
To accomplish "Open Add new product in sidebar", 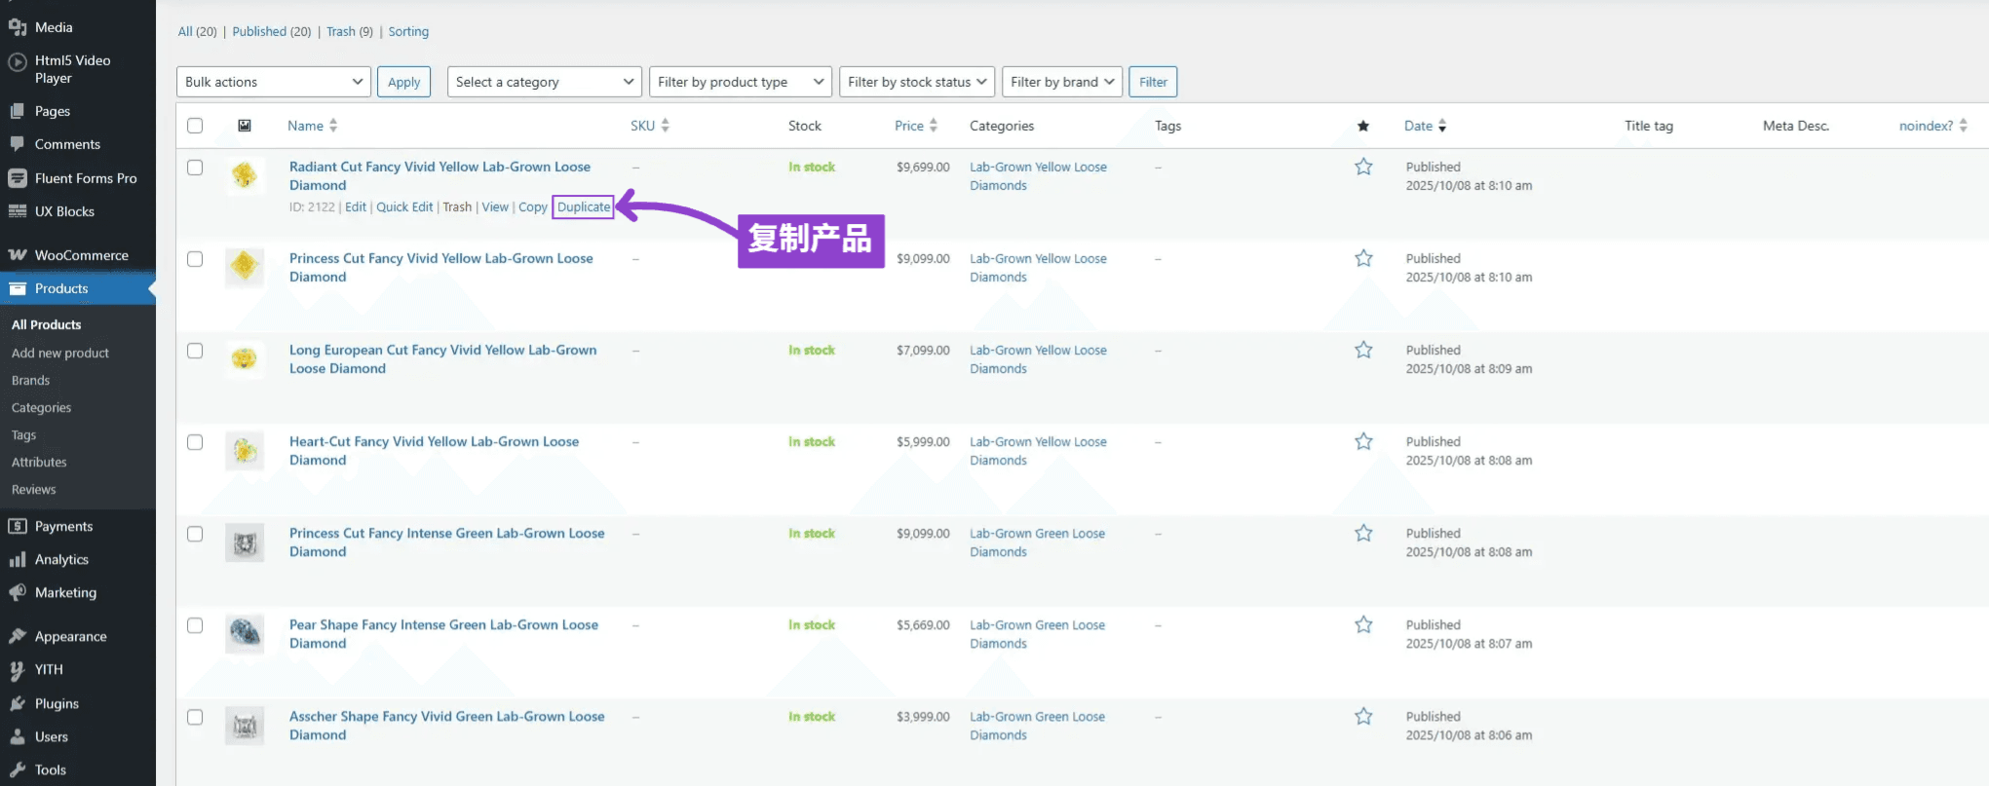I will click(x=60, y=354).
